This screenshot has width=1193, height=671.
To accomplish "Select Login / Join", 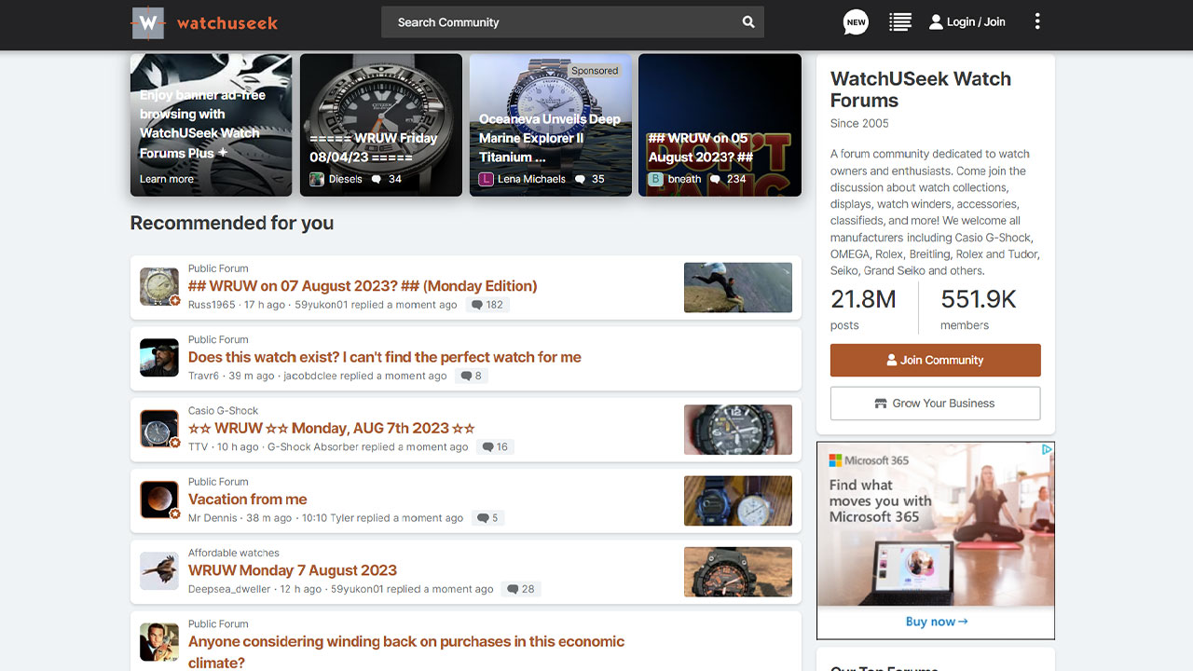I will pyautogui.click(x=967, y=21).
